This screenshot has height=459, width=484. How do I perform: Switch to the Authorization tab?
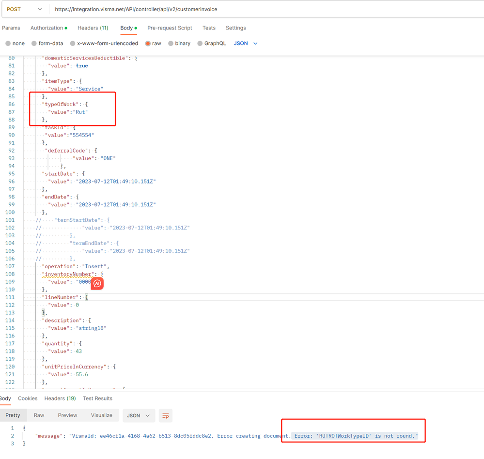click(x=49, y=28)
